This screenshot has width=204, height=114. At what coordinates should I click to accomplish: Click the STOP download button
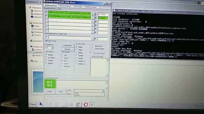(61, 92)
